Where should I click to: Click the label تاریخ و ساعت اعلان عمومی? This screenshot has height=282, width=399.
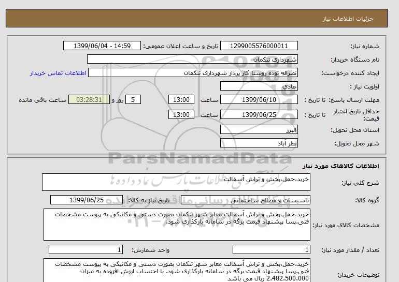[181, 46]
